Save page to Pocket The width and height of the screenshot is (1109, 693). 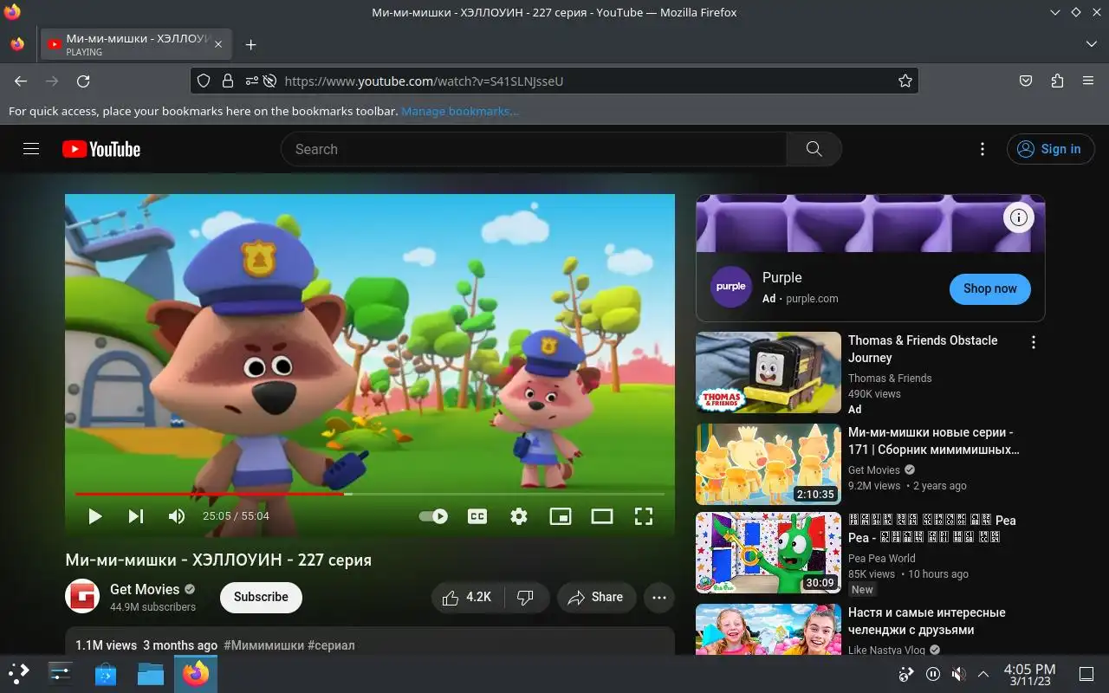(1026, 81)
